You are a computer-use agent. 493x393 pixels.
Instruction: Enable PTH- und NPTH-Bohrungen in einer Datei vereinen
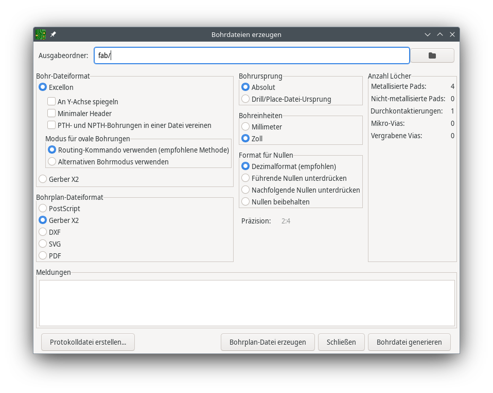coord(51,125)
